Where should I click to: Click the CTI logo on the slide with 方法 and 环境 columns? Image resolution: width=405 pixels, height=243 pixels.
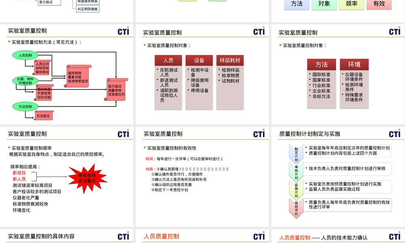pos(394,31)
